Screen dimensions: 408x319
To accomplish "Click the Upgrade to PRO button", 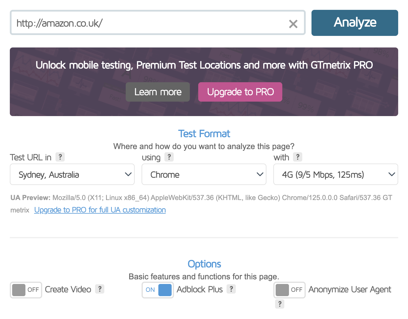I will (240, 92).
